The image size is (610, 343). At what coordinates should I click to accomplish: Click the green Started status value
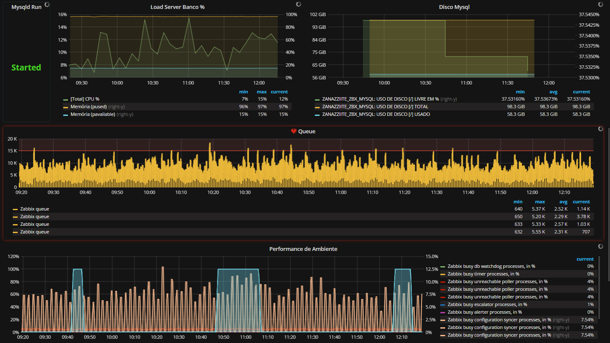pos(26,67)
